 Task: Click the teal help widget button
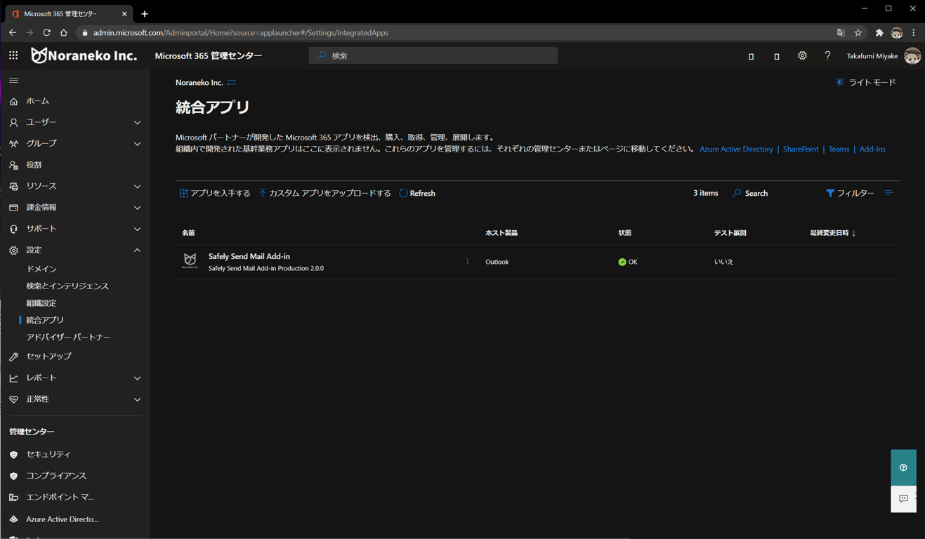click(x=903, y=467)
